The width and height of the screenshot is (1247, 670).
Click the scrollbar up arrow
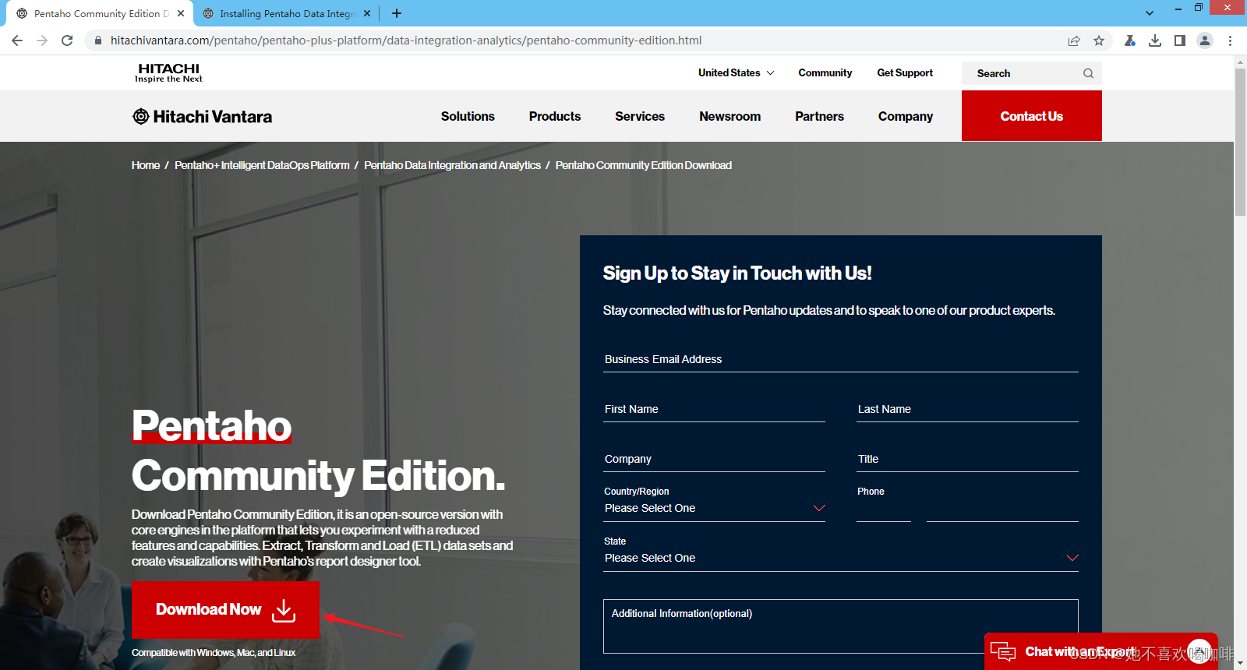1240,61
